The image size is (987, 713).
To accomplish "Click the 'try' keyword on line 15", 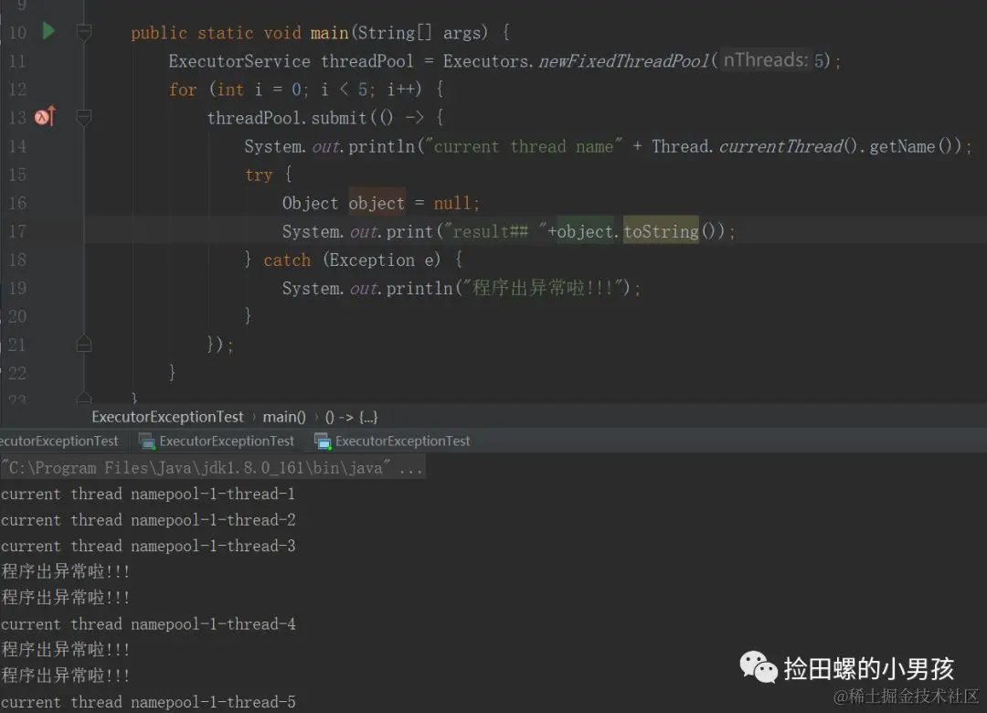I will (x=259, y=175).
